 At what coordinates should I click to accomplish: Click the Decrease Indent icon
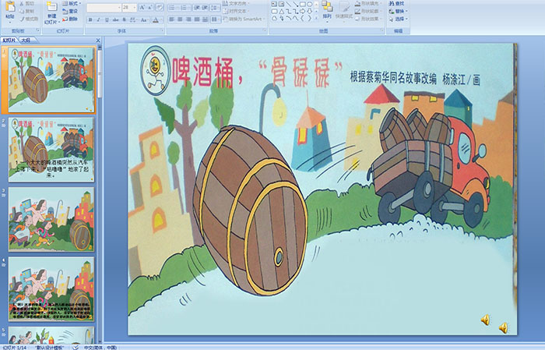(197, 8)
